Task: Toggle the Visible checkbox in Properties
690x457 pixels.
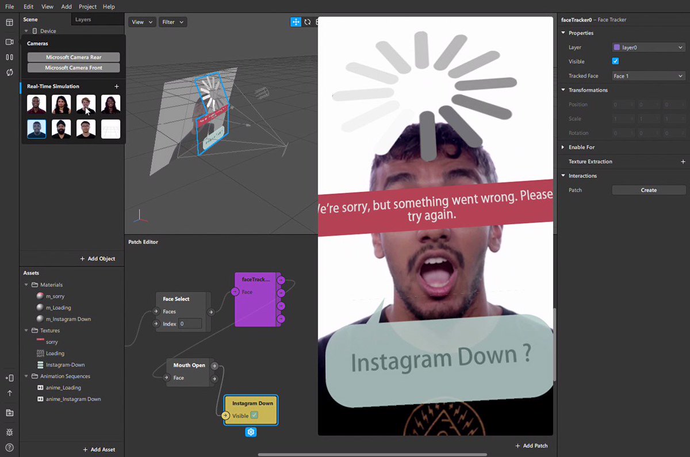Action: [x=615, y=62]
